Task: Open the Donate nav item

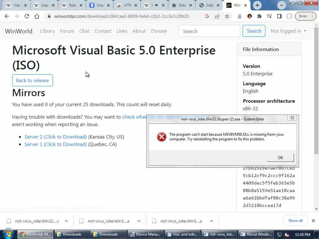Action: [x=159, y=31]
